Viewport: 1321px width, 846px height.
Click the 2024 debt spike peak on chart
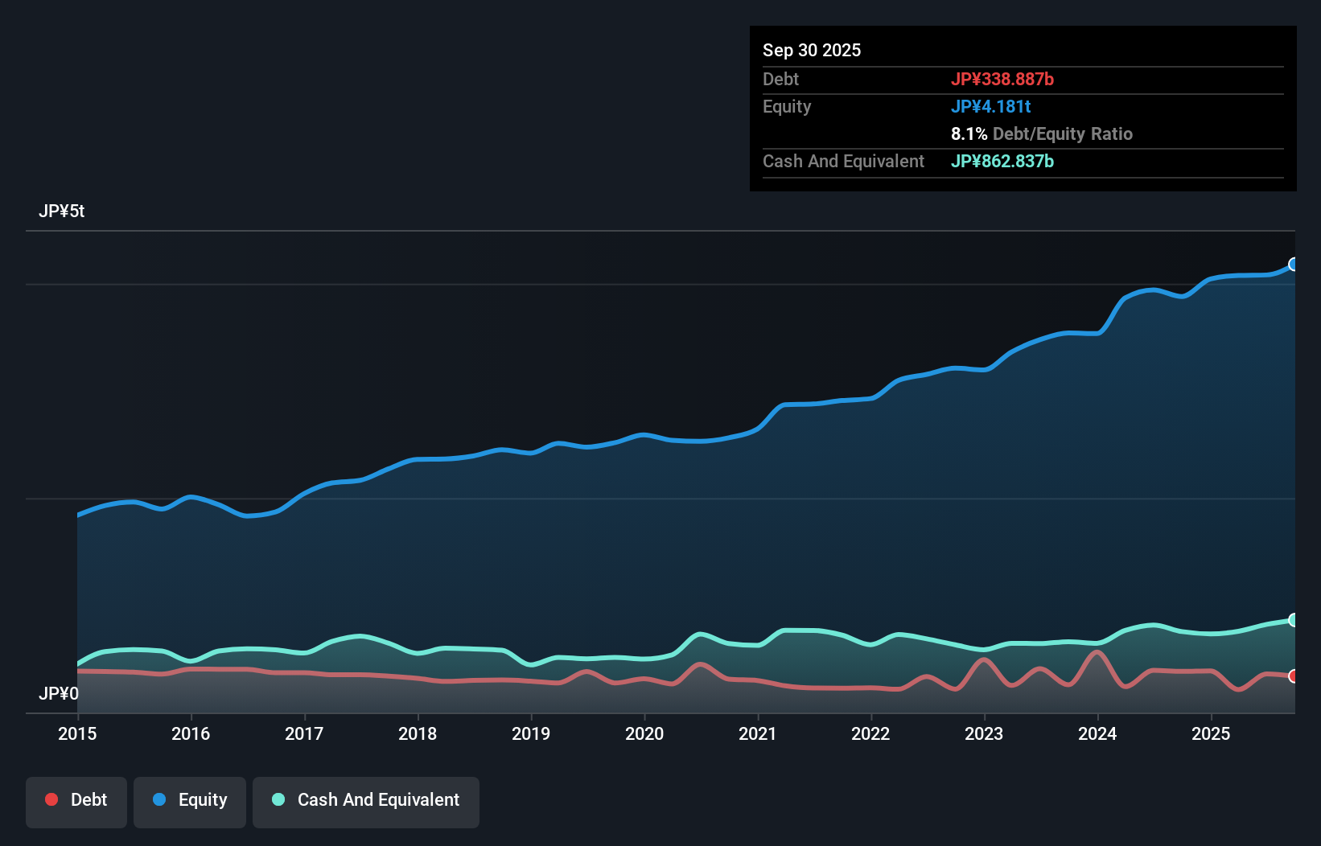point(1097,652)
